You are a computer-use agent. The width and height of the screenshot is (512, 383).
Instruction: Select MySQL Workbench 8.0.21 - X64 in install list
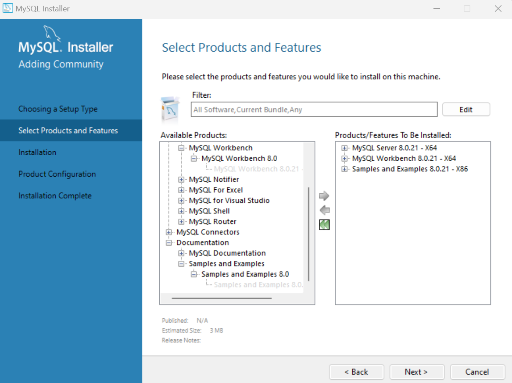click(x=404, y=158)
